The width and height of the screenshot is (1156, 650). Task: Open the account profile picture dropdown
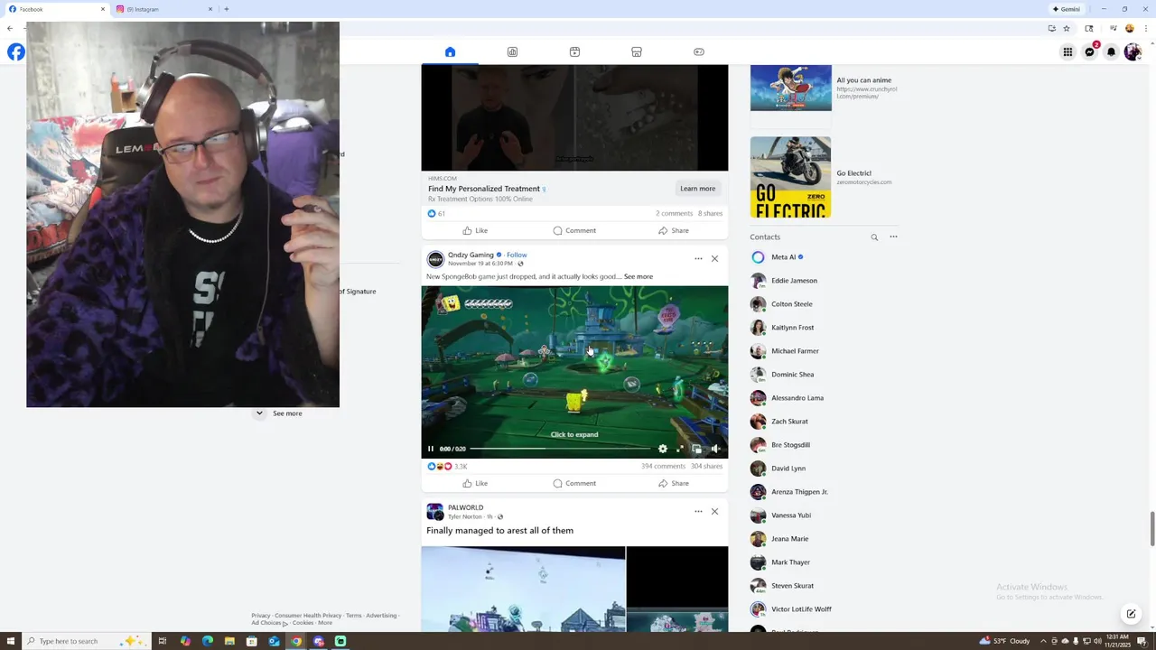click(x=1133, y=51)
